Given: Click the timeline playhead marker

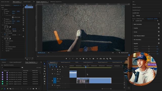Looking at the screenshot, I should tap(86, 67).
